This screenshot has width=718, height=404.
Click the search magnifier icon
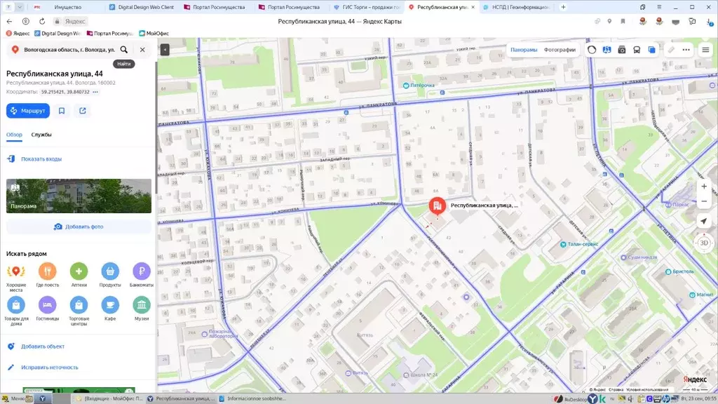pyautogui.click(x=124, y=50)
